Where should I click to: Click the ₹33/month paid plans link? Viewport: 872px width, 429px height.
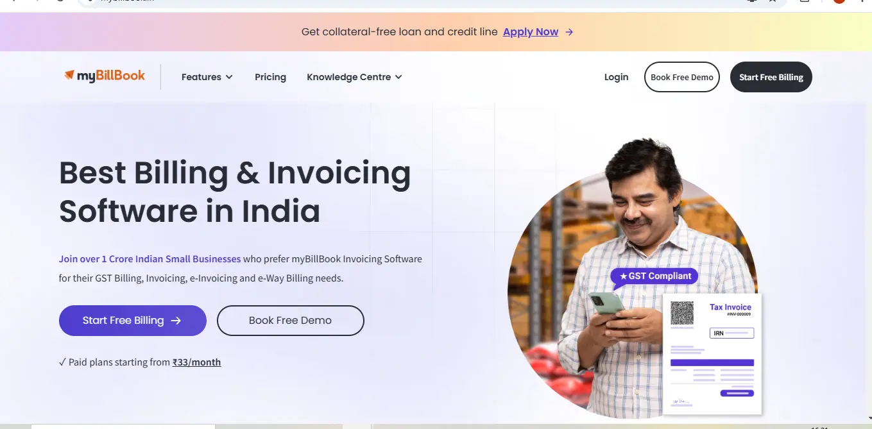pos(196,362)
